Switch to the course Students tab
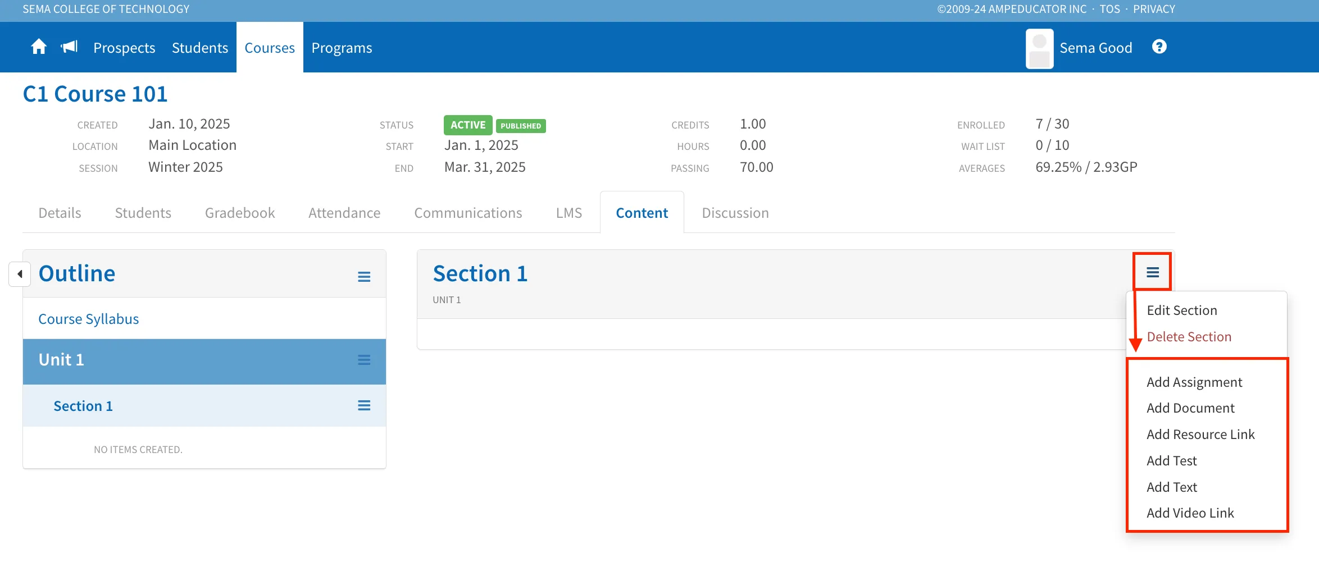1319x567 pixels. [x=143, y=213]
